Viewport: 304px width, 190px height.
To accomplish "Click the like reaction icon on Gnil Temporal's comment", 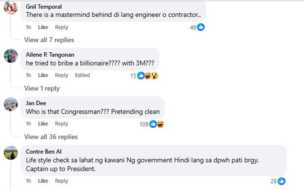I will [201, 27].
